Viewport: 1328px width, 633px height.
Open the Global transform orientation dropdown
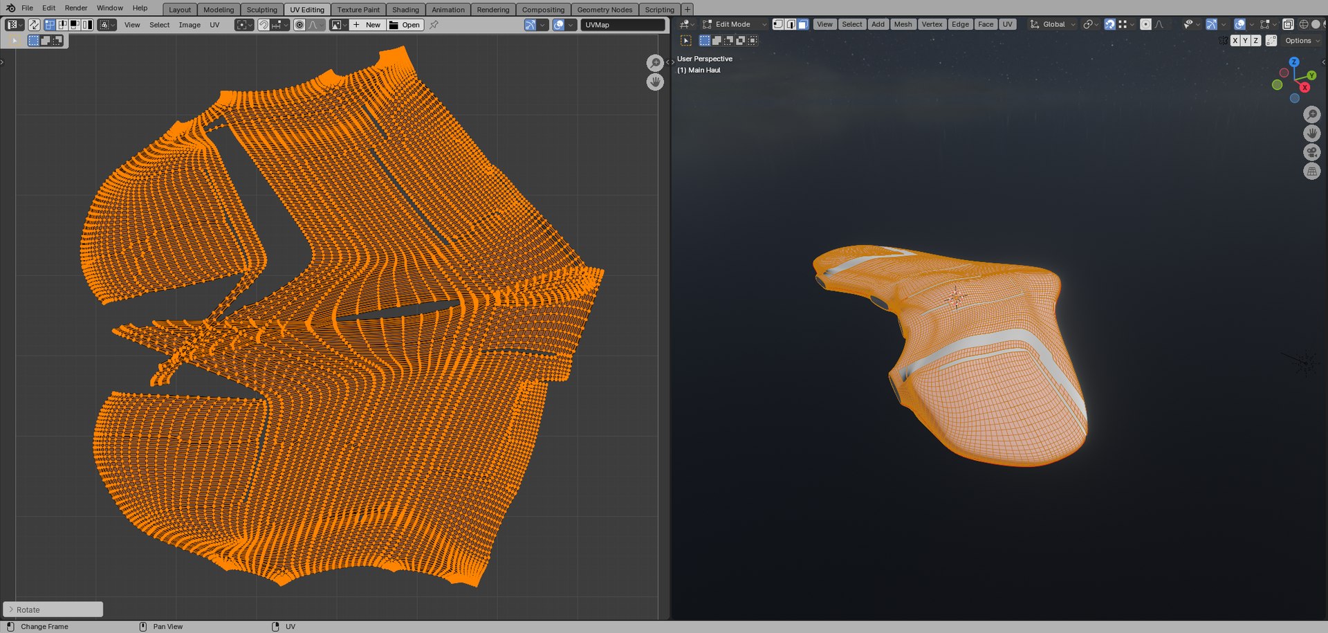[1053, 24]
